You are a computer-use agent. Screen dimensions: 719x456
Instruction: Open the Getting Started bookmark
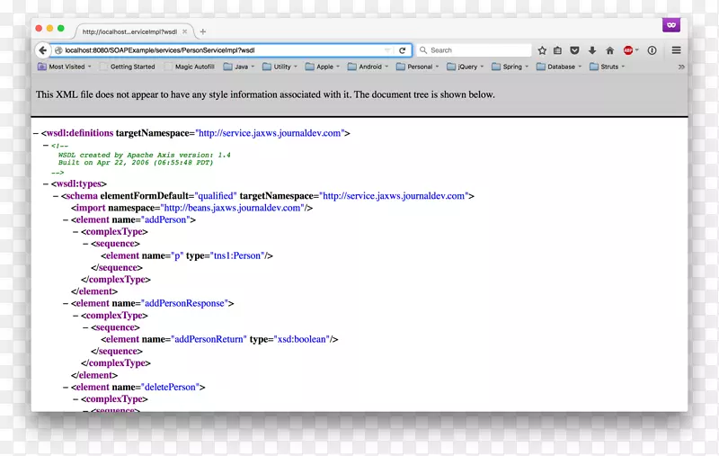point(128,67)
